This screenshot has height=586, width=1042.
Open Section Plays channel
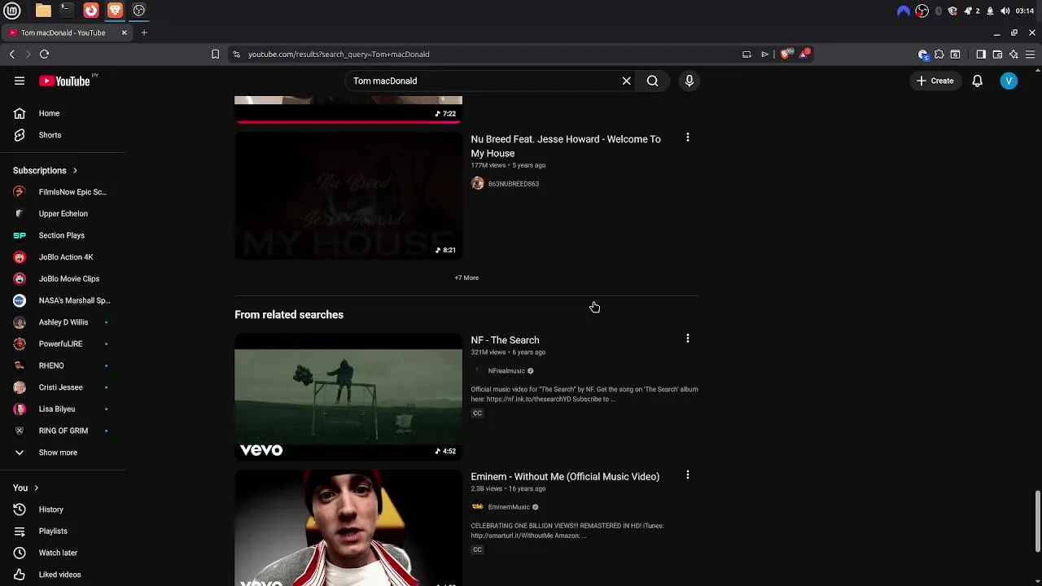(x=63, y=235)
